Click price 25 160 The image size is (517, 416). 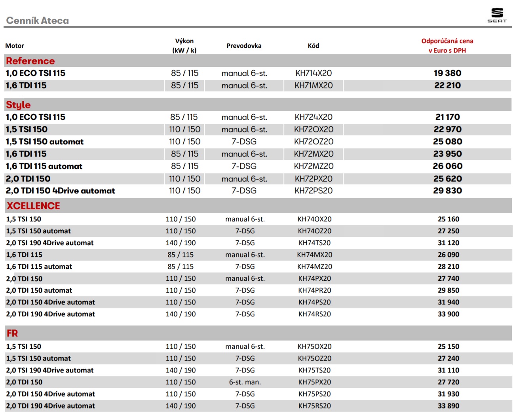pyautogui.click(x=449, y=219)
